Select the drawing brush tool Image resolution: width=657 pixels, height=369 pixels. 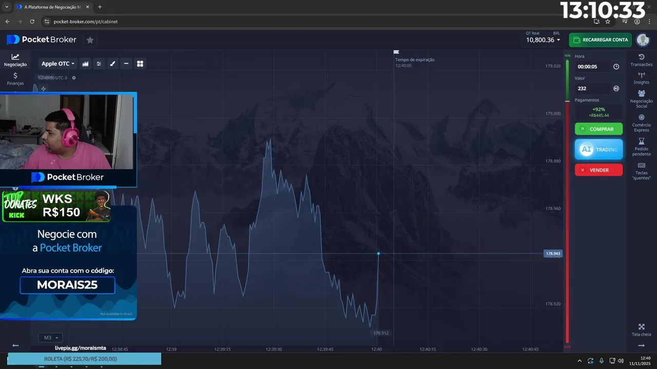(112, 64)
